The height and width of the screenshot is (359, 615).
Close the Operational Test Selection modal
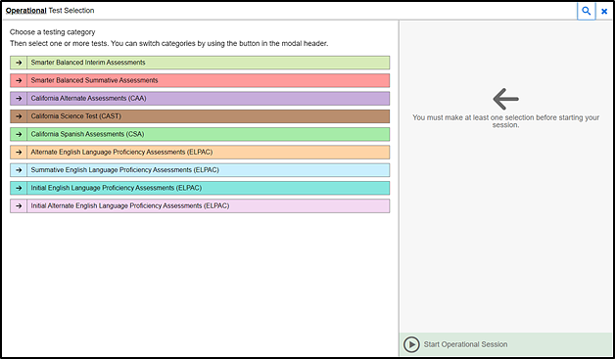(604, 12)
